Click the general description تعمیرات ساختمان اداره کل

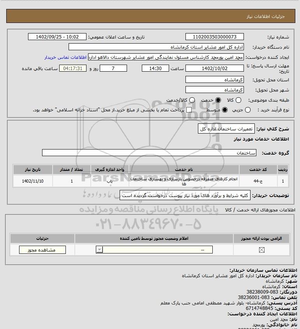226,129
